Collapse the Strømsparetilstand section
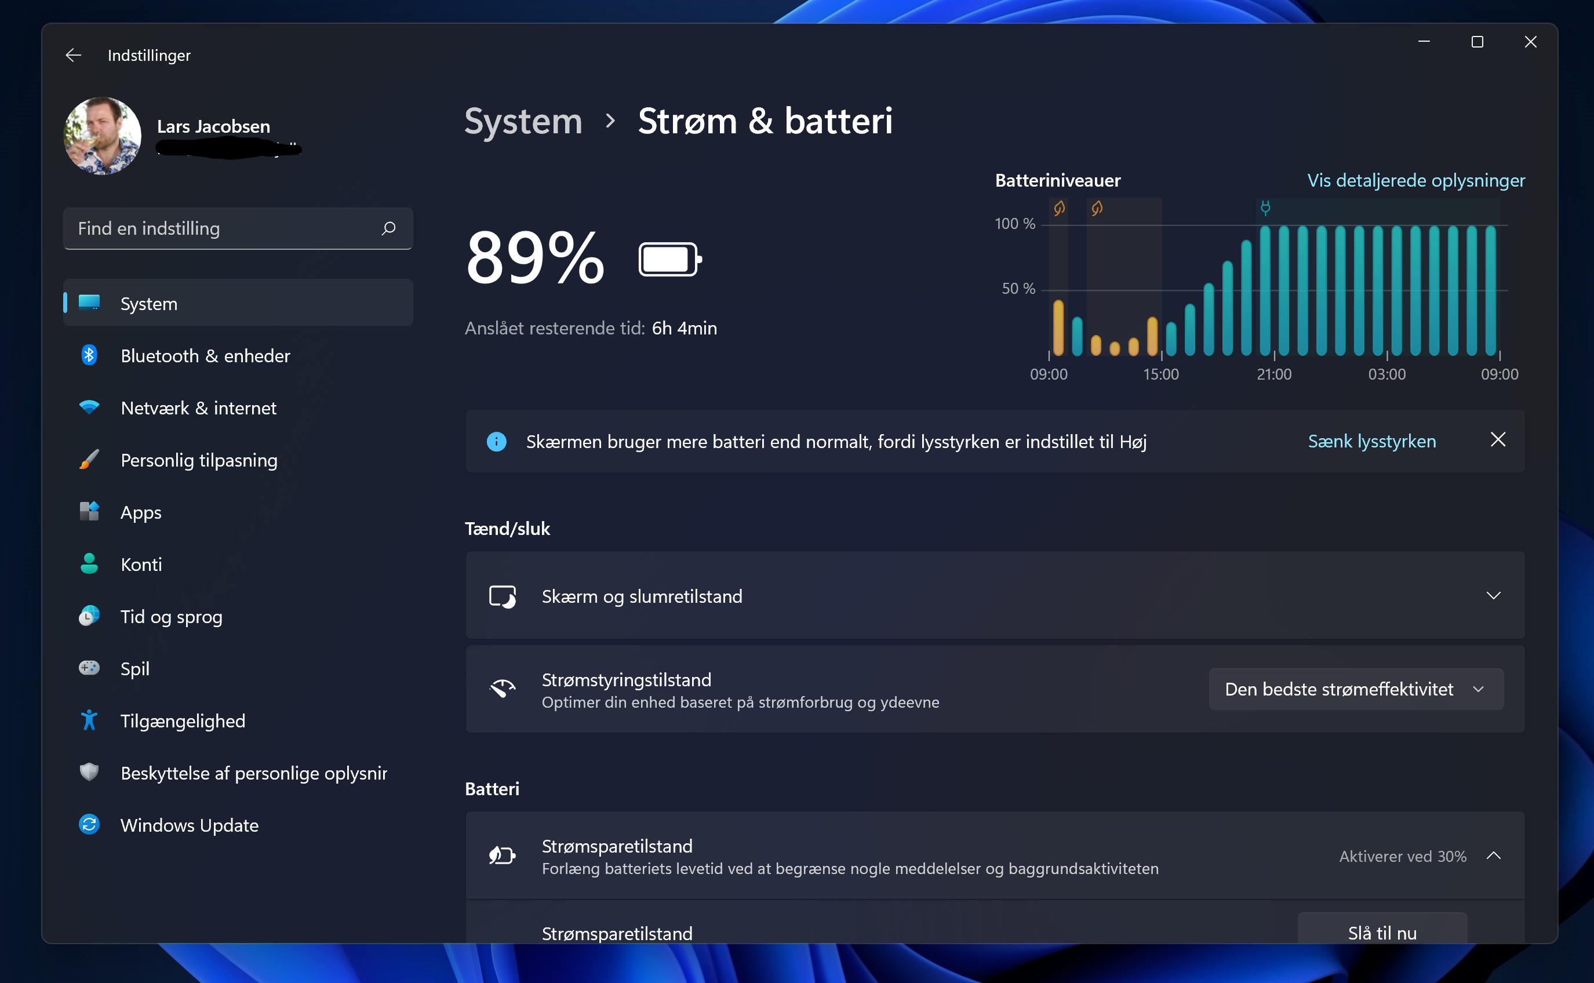 (x=1493, y=855)
